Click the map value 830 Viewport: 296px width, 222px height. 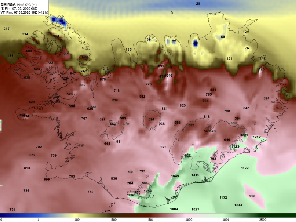click(114, 178)
